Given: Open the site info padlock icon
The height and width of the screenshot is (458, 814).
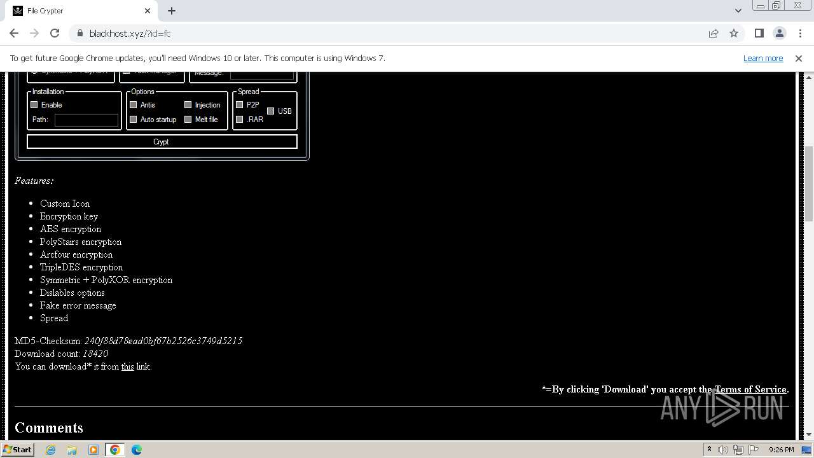Looking at the screenshot, I should 79,33.
